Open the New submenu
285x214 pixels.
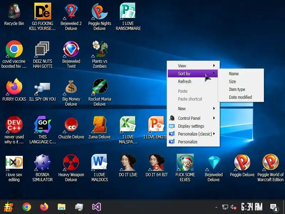tap(193, 108)
